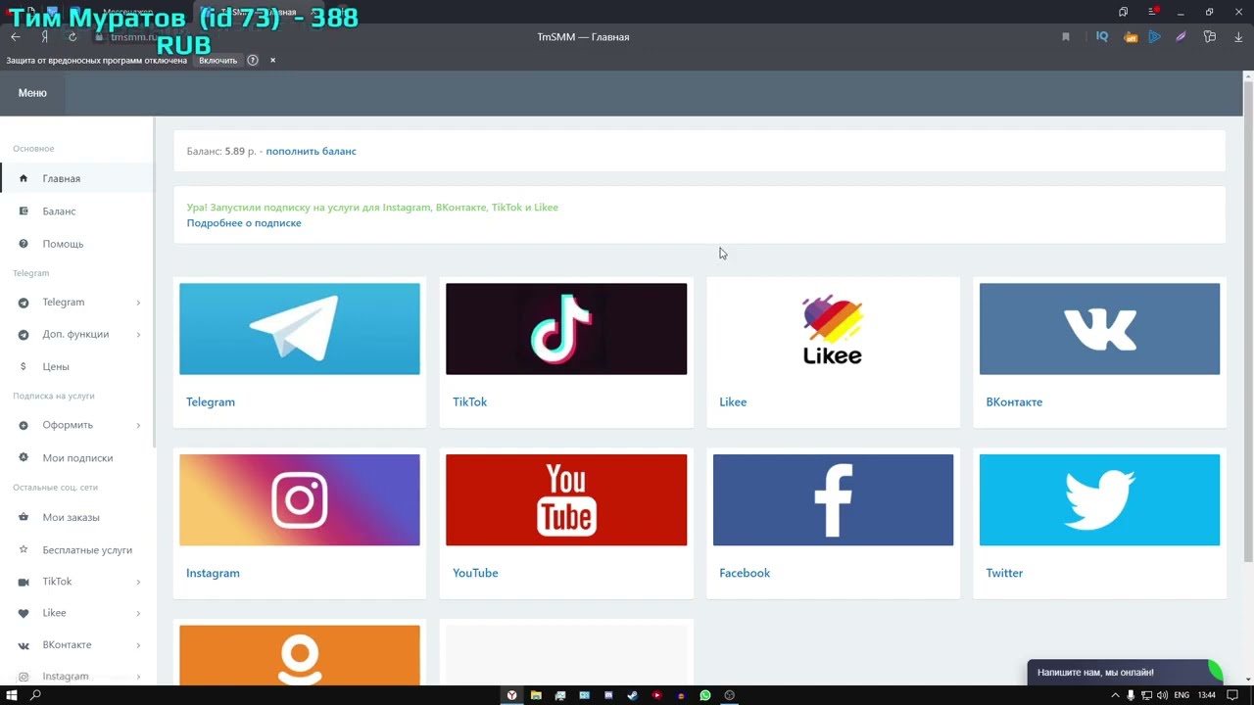This screenshot has width=1254, height=705.
Task: Click the ENG language indicator in tray
Action: pos(1182,695)
